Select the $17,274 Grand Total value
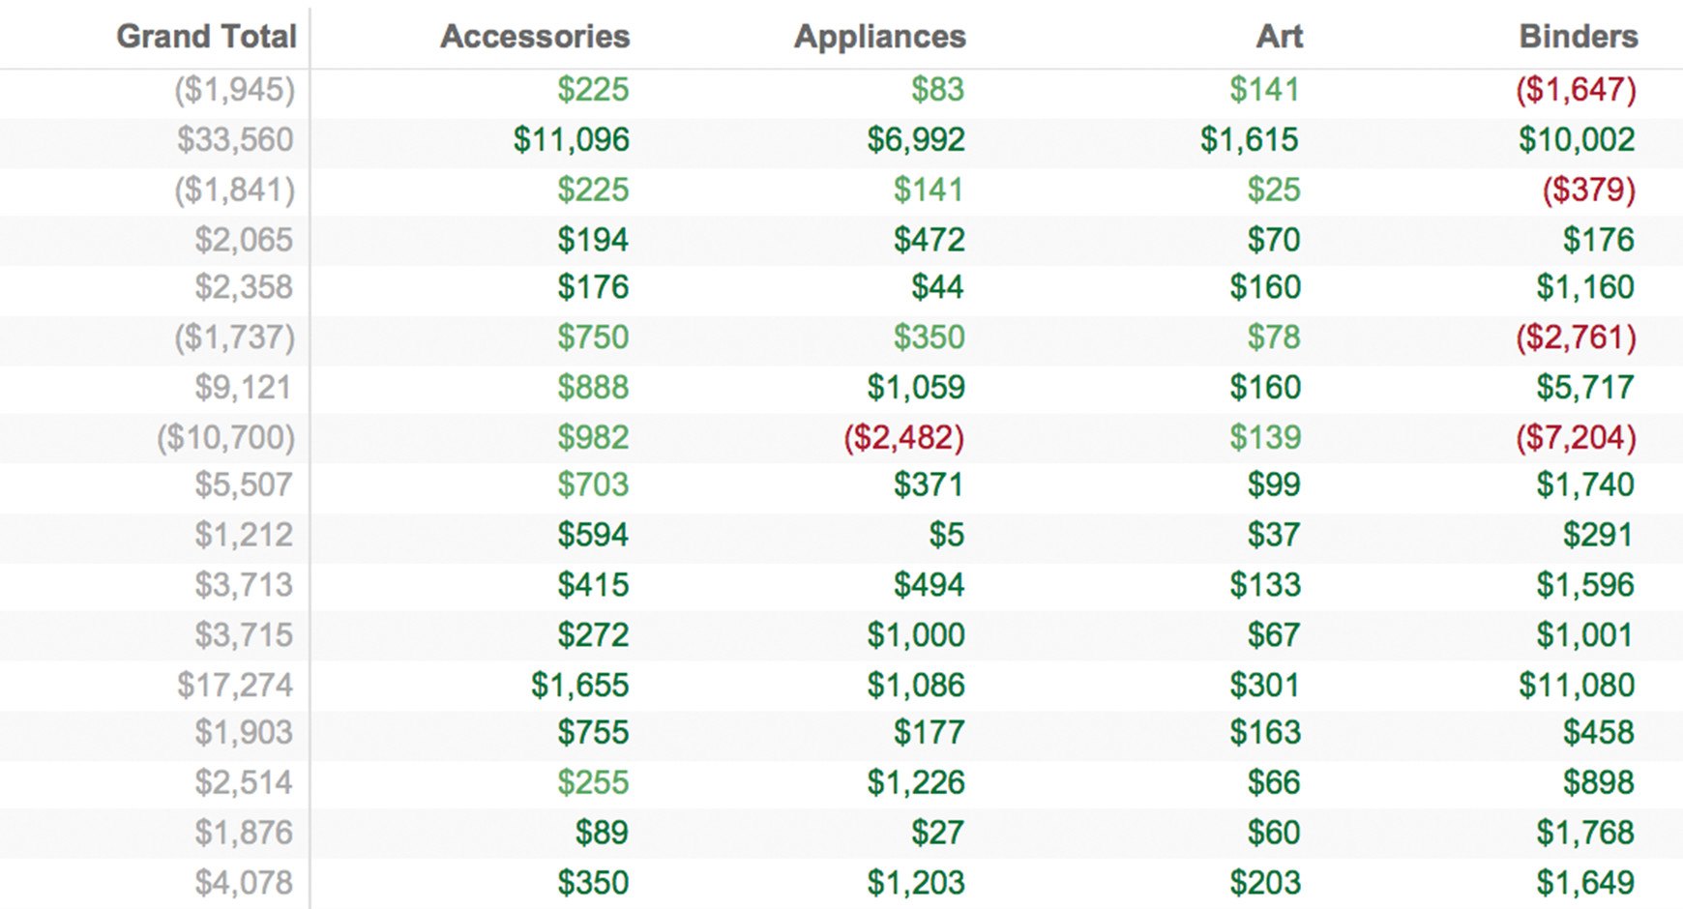This screenshot has width=1683, height=909. pos(234,686)
